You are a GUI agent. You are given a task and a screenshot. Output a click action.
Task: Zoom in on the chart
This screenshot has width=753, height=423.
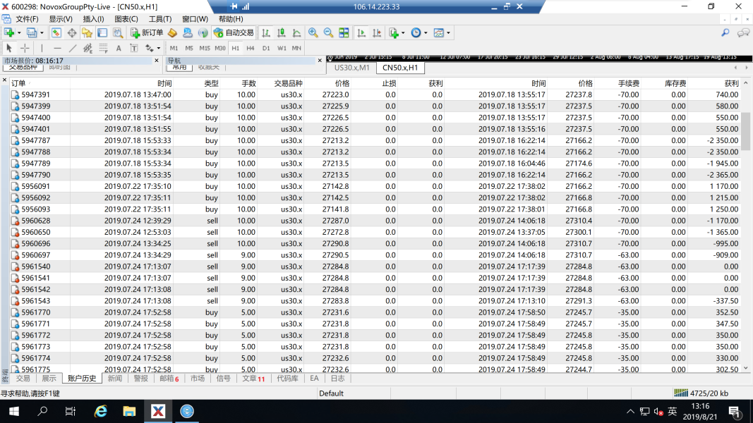coord(313,32)
